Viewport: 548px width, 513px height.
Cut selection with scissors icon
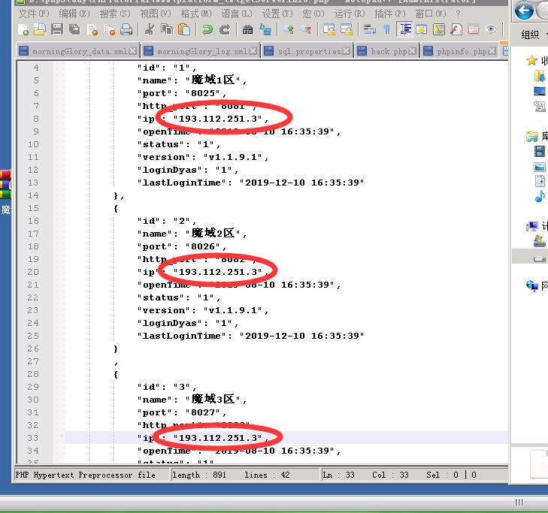point(150,30)
